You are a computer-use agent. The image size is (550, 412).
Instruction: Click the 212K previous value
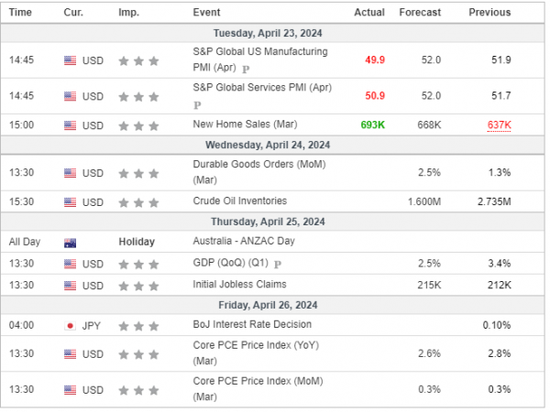tap(500, 285)
